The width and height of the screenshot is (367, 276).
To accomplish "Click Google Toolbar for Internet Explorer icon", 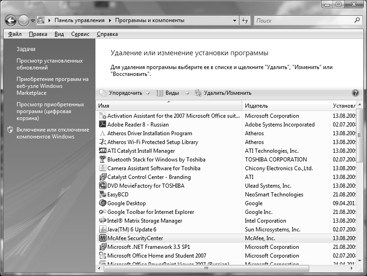I will tap(102, 212).
